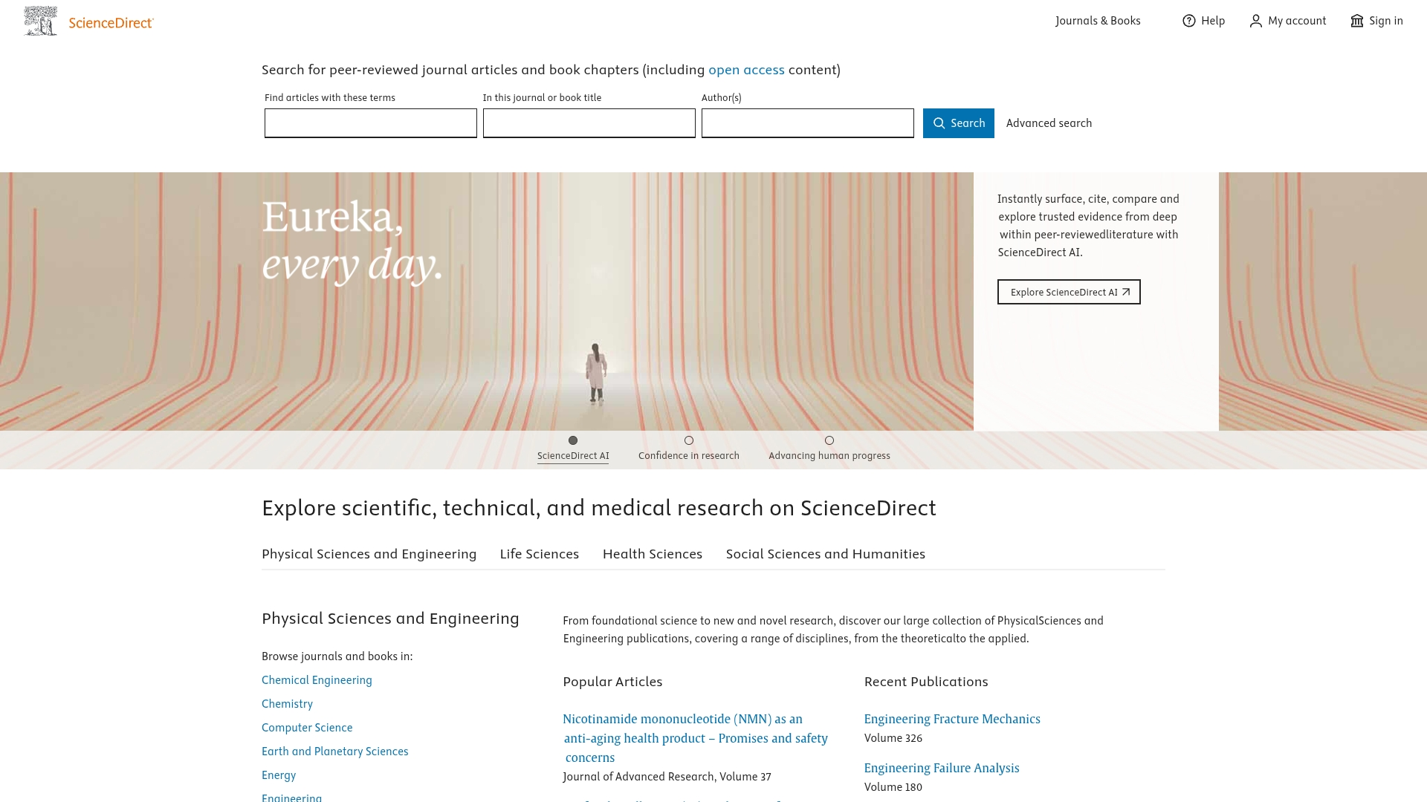Image resolution: width=1427 pixels, height=802 pixels.
Task: Sign in via the institution icon
Action: (1358, 21)
